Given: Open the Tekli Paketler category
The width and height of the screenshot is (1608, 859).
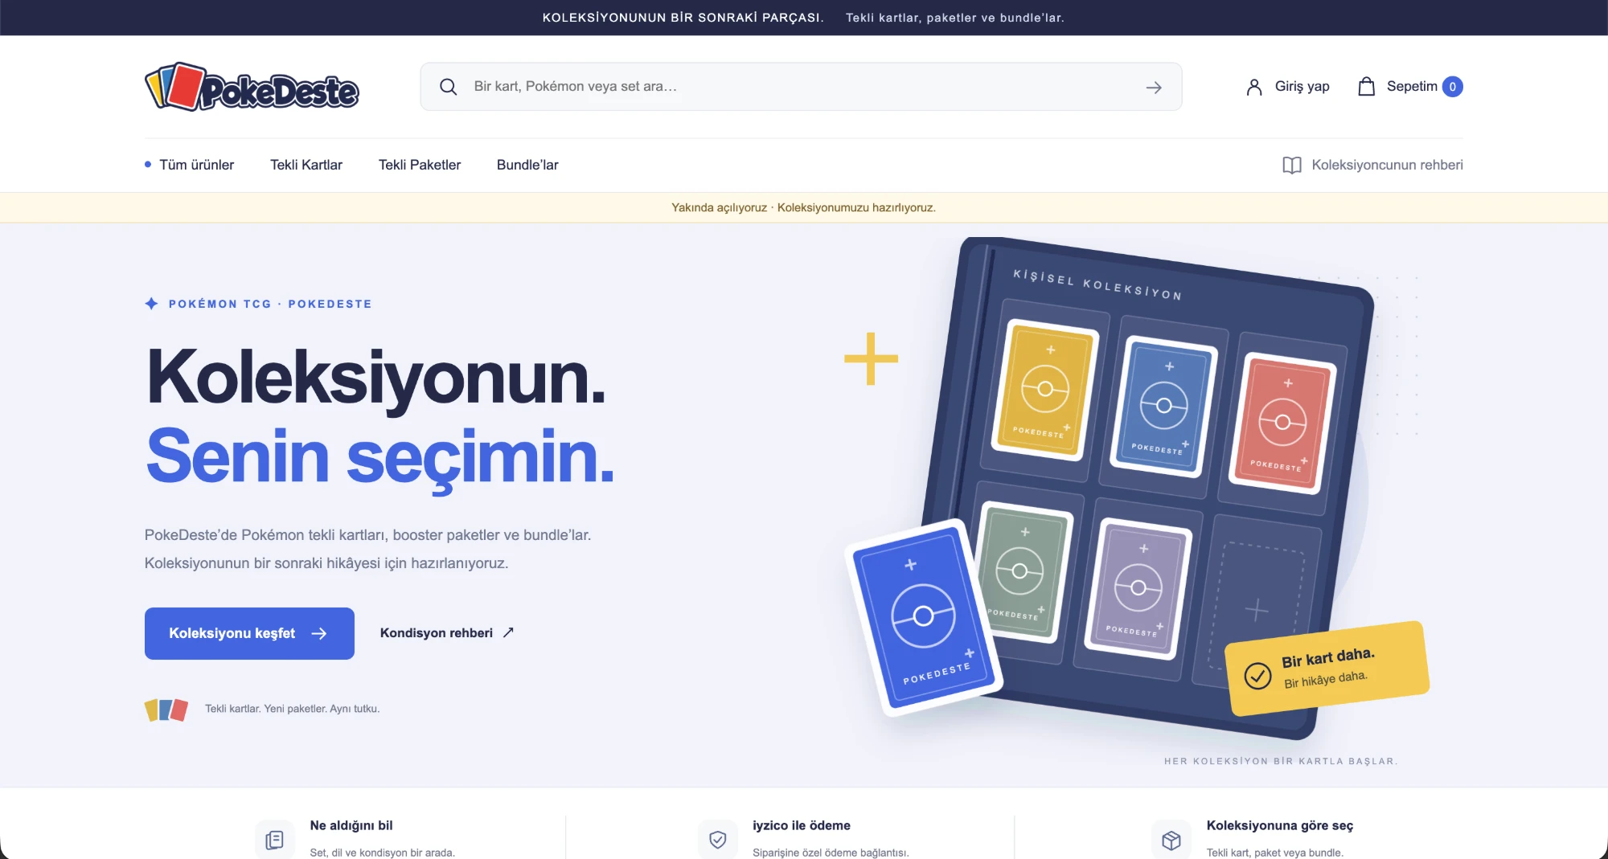Looking at the screenshot, I should click(420, 165).
